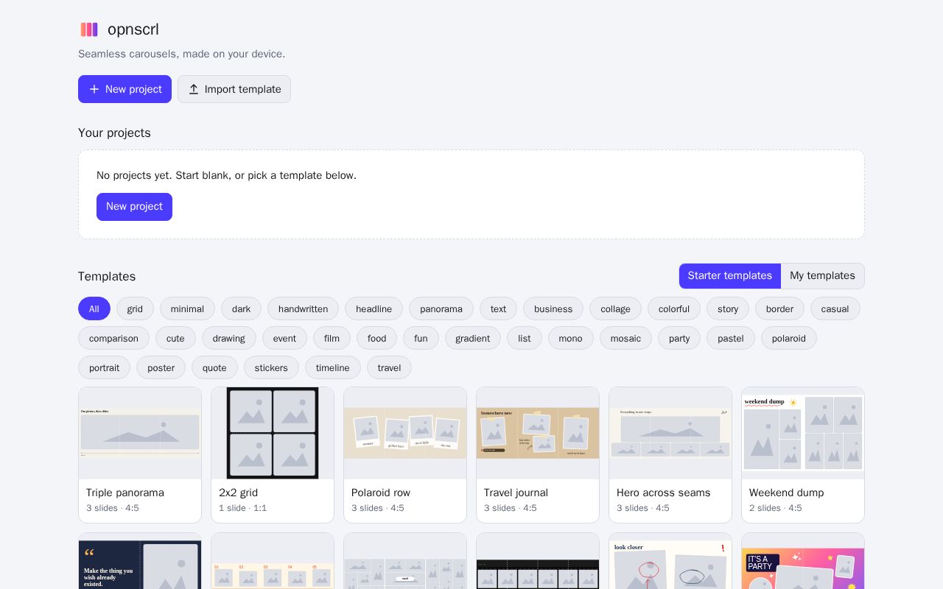Select the food tag
The image size is (943, 589).
pos(376,338)
